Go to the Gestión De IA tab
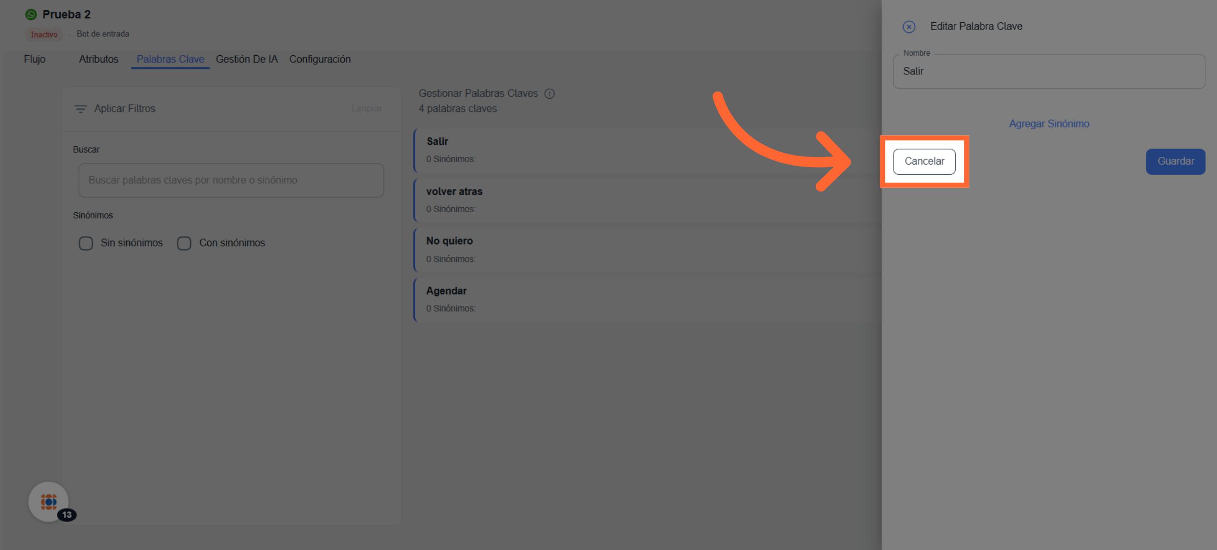 246,59
